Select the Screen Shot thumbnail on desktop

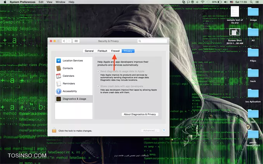(x=235, y=32)
